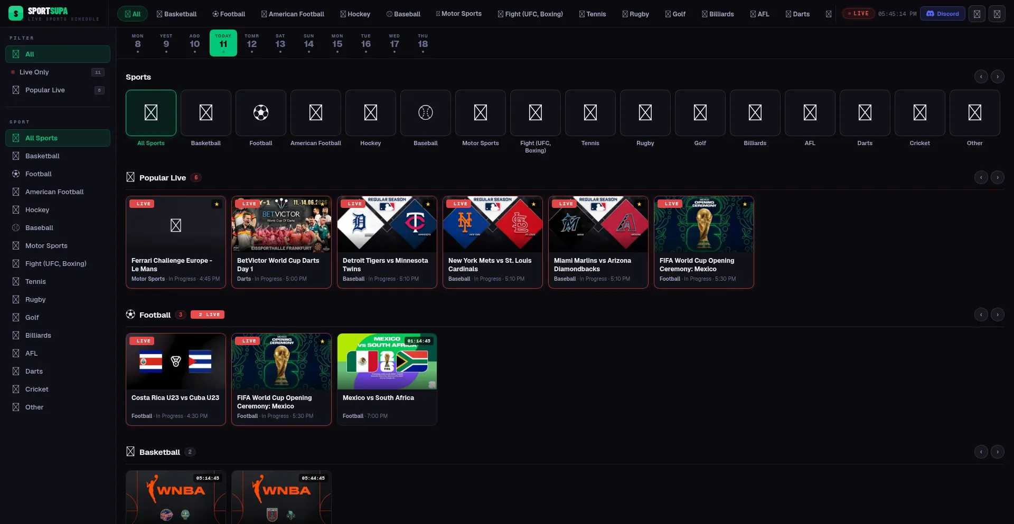Choose the Cricket tile in Sports row
Screen dimensions: 1014x524
point(920,113)
